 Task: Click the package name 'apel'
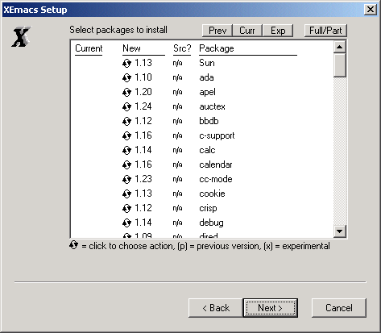[207, 92]
